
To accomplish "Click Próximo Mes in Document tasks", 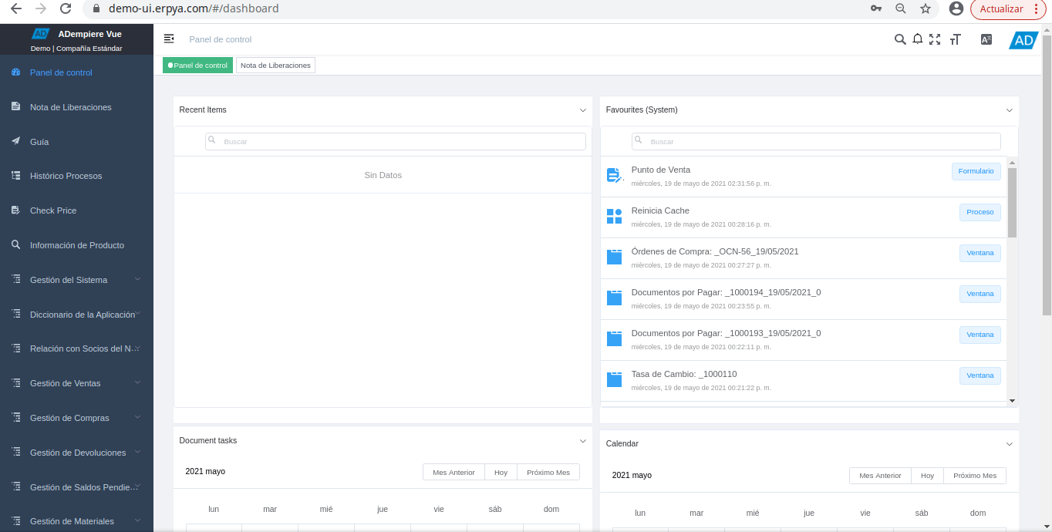I will pos(548,472).
